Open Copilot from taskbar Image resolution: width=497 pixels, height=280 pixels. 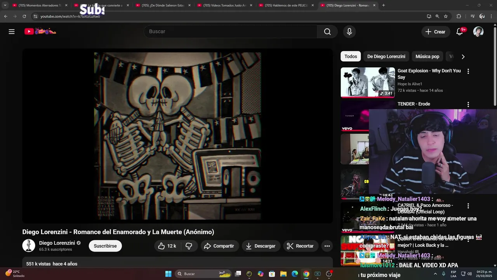pyautogui.click(x=261, y=274)
